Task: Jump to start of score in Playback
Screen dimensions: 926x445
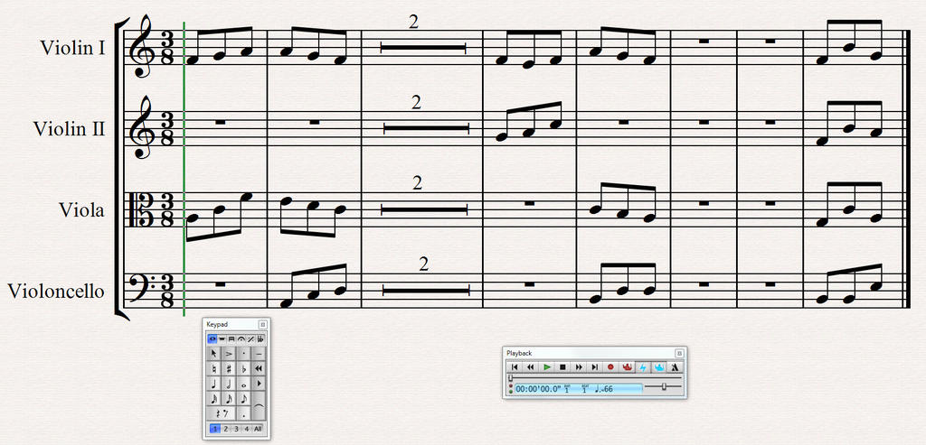Action: pos(515,367)
